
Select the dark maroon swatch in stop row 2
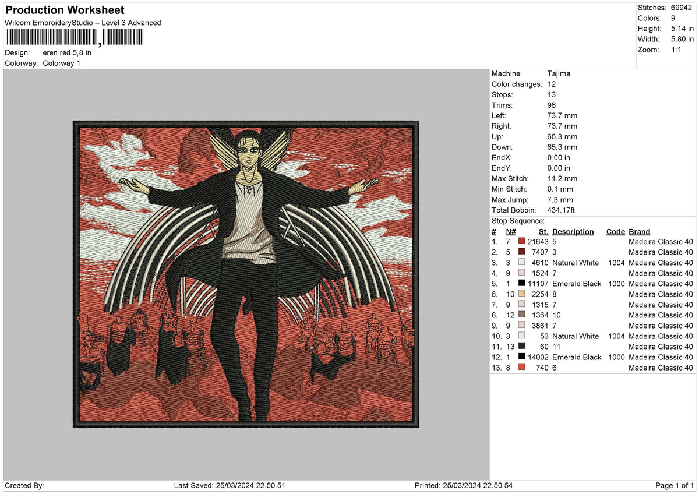pyautogui.click(x=521, y=252)
